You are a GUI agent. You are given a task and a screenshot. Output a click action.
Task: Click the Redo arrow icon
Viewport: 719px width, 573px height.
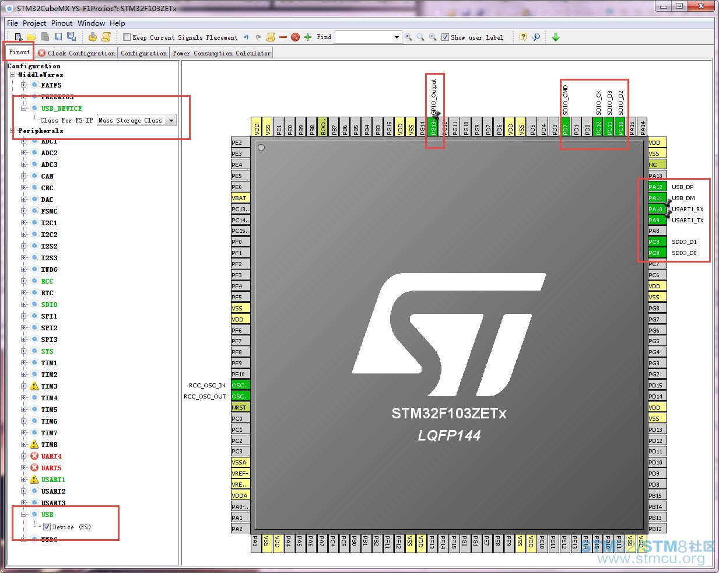pos(258,37)
